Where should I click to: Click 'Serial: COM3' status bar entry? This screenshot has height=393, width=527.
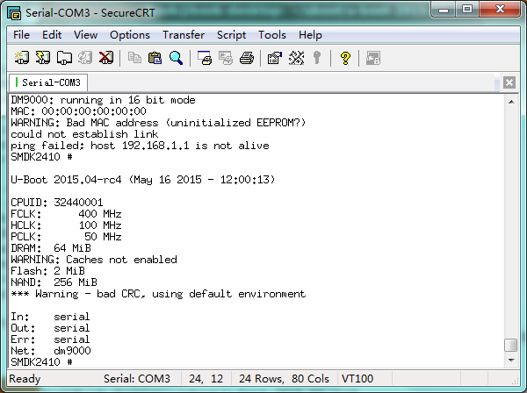137,379
